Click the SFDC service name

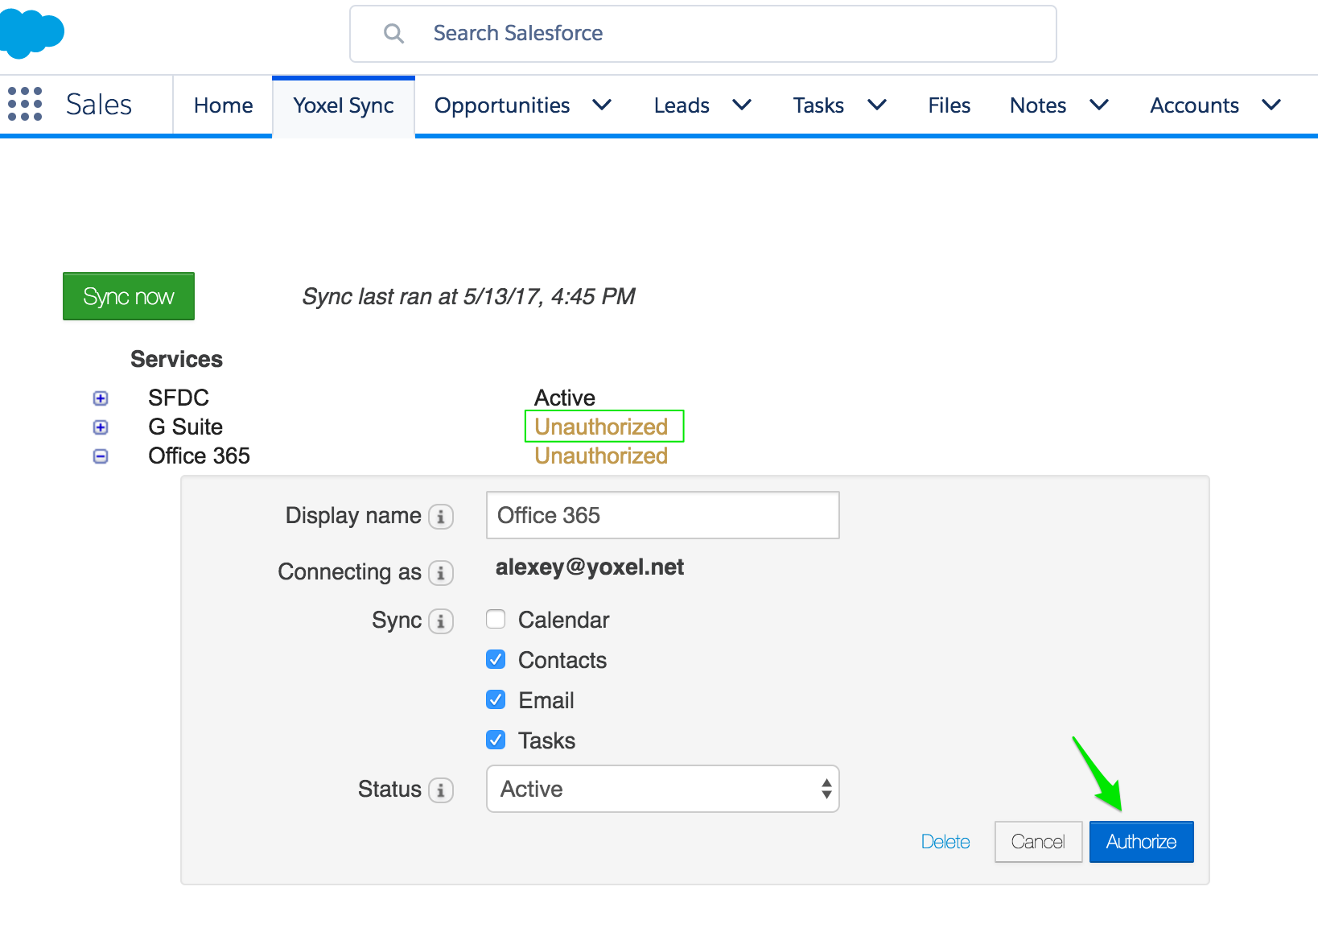click(x=179, y=398)
